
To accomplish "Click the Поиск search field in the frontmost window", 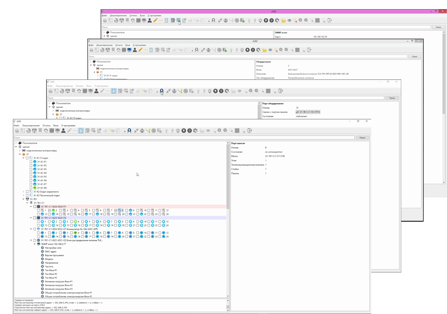I will 183,137.
